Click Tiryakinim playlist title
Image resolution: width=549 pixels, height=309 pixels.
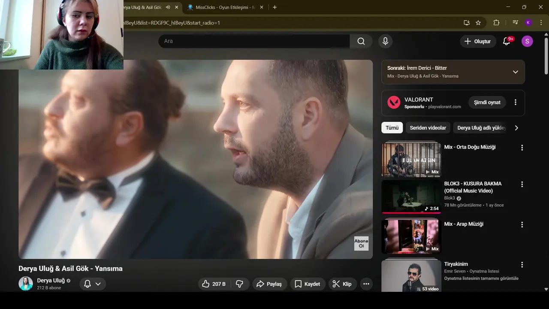[456, 264]
